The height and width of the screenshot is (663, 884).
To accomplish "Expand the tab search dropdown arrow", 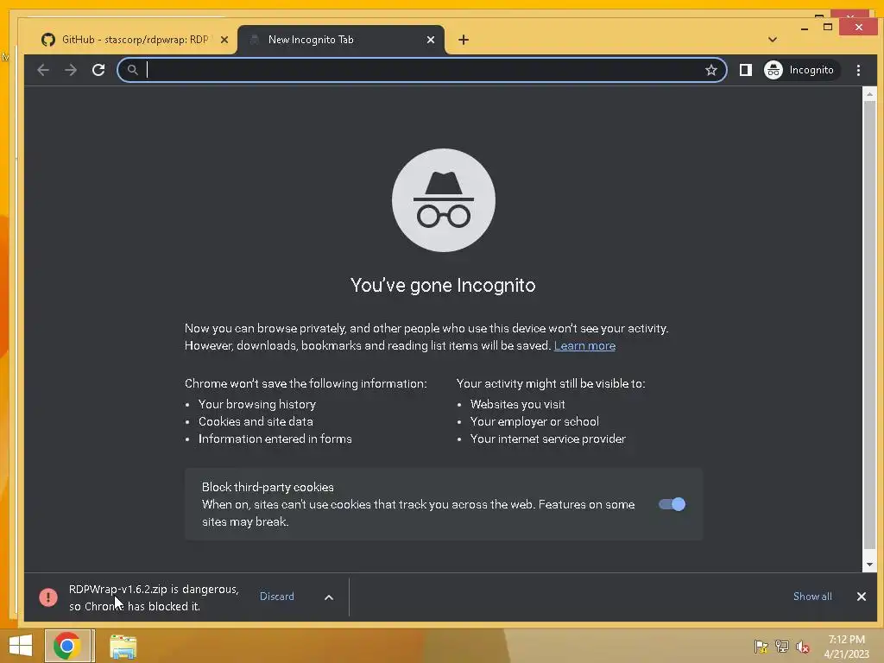I will 773,40.
